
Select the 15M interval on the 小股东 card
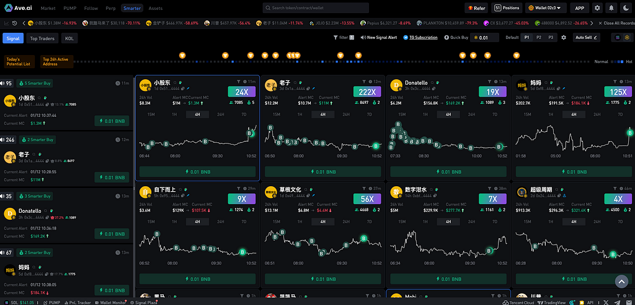coord(151,114)
